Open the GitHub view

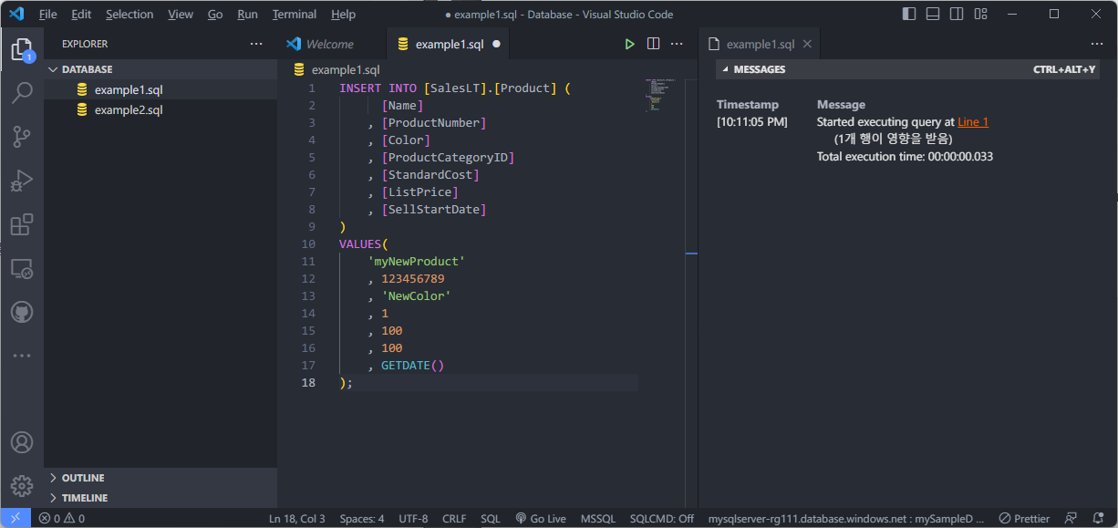[x=22, y=312]
